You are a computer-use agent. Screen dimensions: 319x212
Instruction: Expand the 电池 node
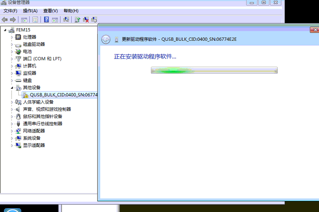[12, 52]
